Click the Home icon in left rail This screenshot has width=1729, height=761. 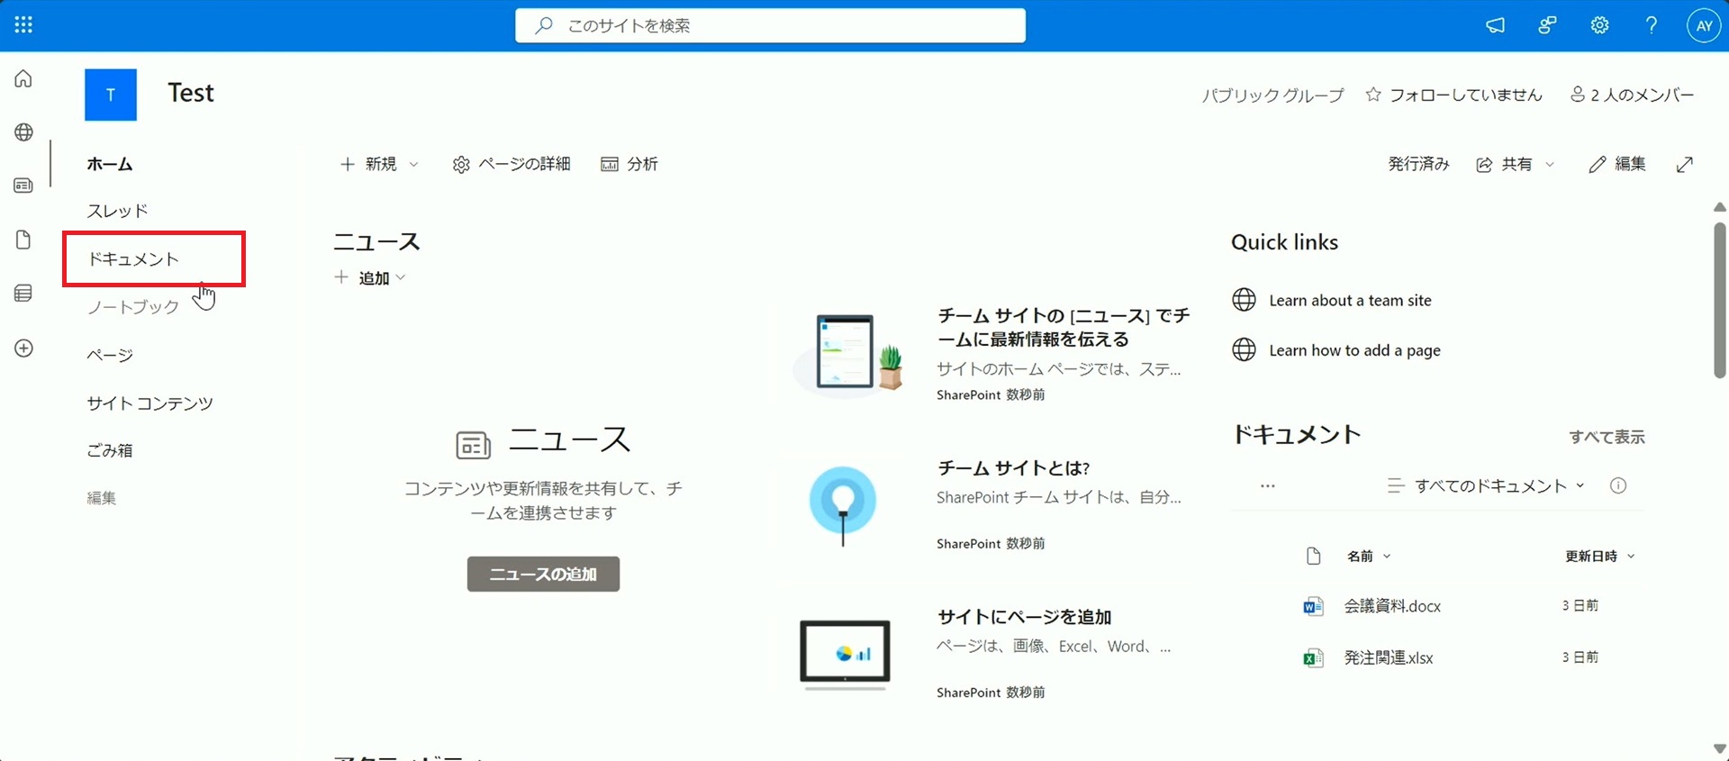pyautogui.click(x=23, y=79)
